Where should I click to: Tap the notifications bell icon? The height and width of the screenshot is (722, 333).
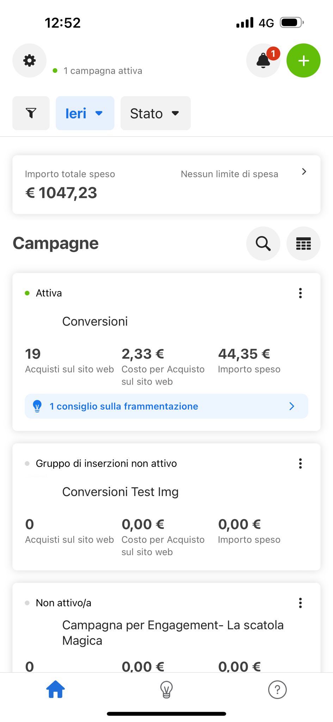tap(263, 61)
